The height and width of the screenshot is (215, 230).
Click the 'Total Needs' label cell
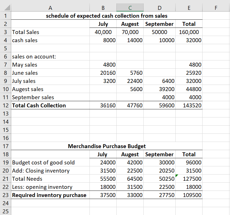pyautogui.click(x=50, y=179)
